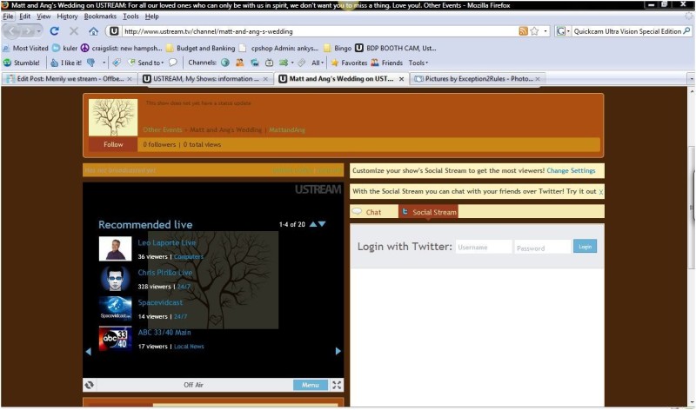Screen dimensions: 696x410
Task: Click the page vertical scrollbar
Action: 691,247
